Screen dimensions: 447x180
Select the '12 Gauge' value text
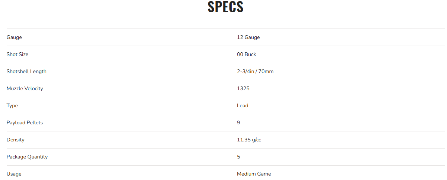pyautogui.click(x=248, y=37)
